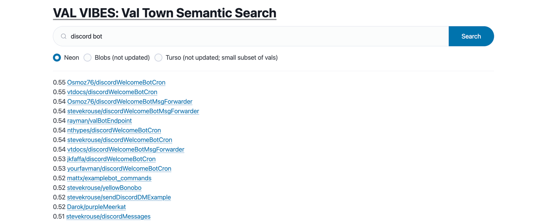Click into the discord bot search field
Viewport: 542px width, 222px height.
point(250,36)
